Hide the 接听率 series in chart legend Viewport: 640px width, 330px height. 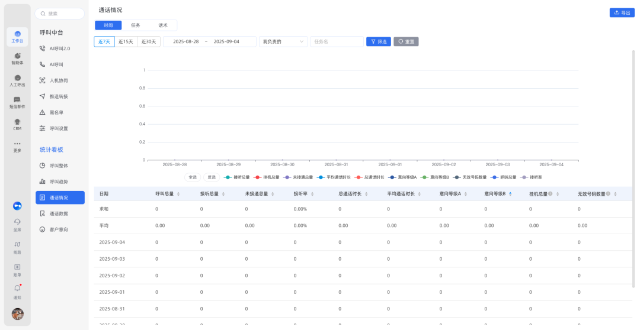pos(531,177)
